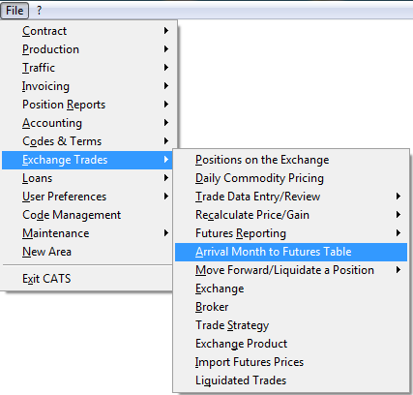The width and height of the screenshot is (413, 395).
Task: Select Exchange Trades menu item
Action: click(87, 160)
